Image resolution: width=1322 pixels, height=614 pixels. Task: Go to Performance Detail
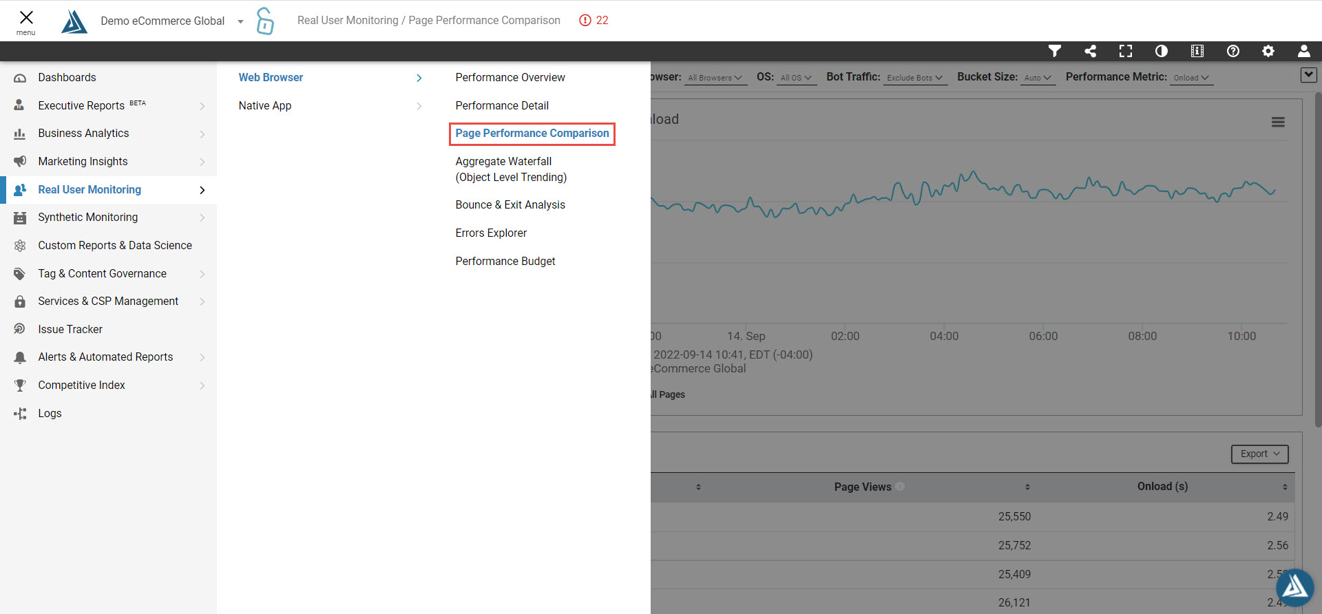coord(502,105)
